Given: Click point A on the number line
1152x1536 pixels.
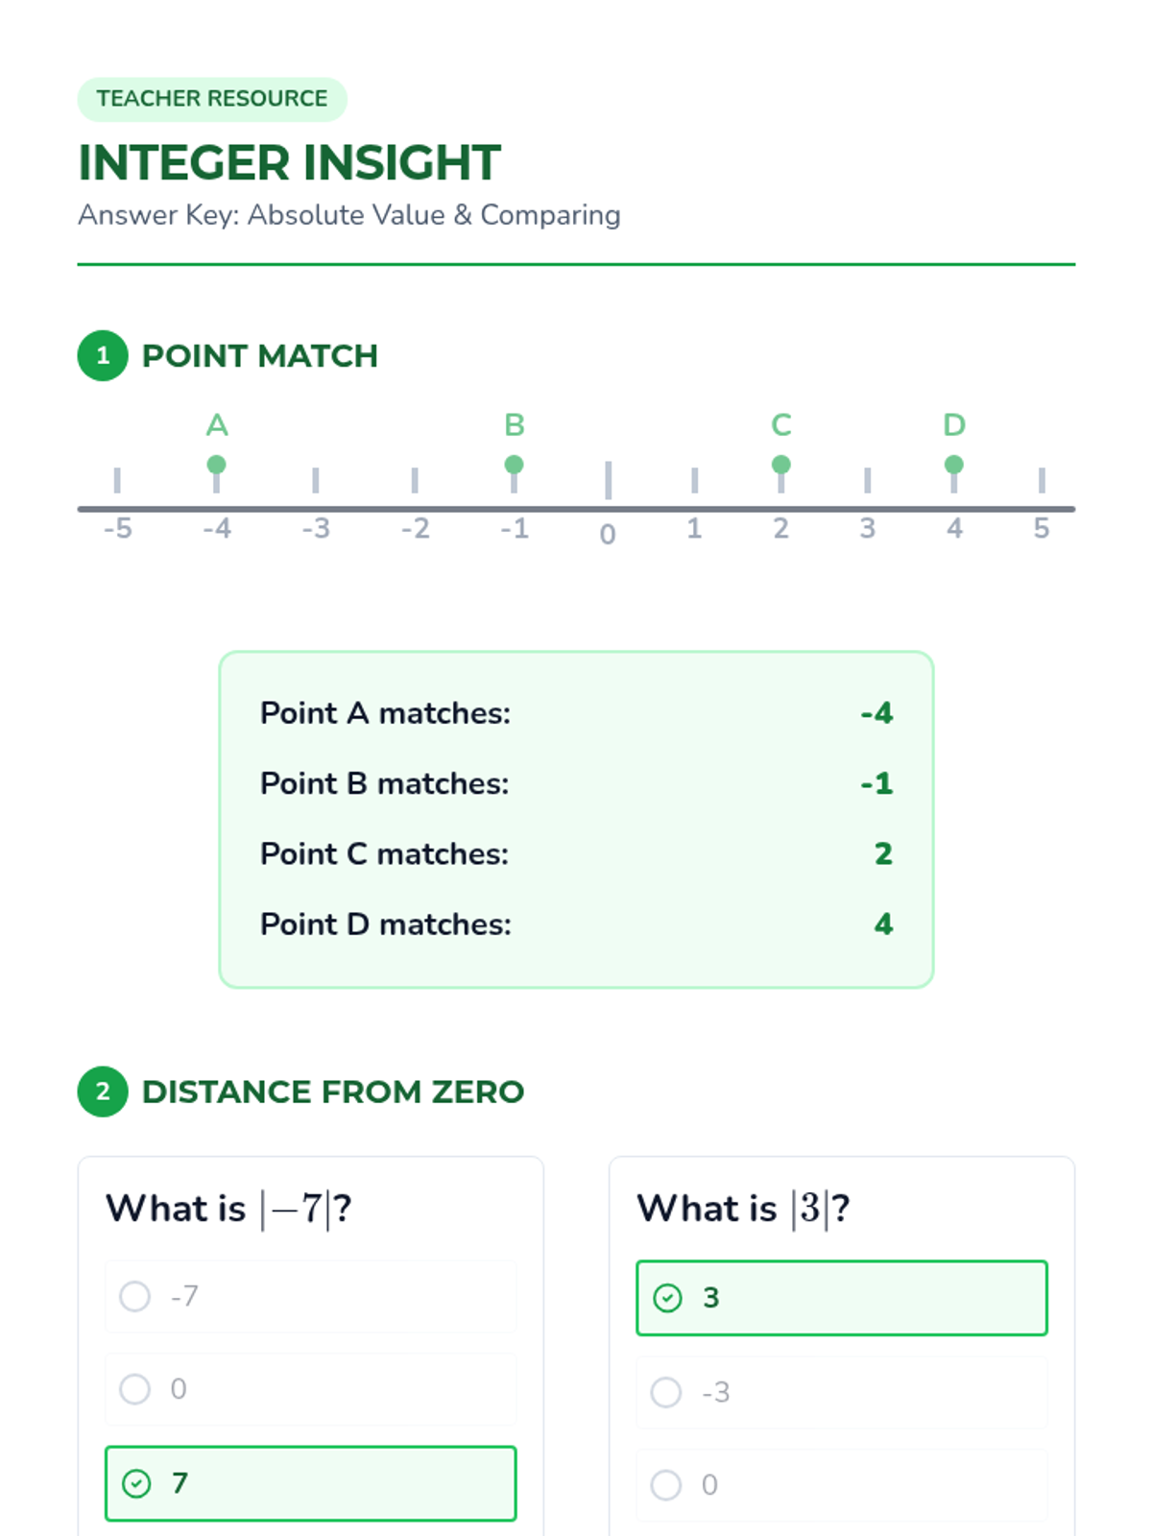Looking at the screenshot, I should point(216,465).
